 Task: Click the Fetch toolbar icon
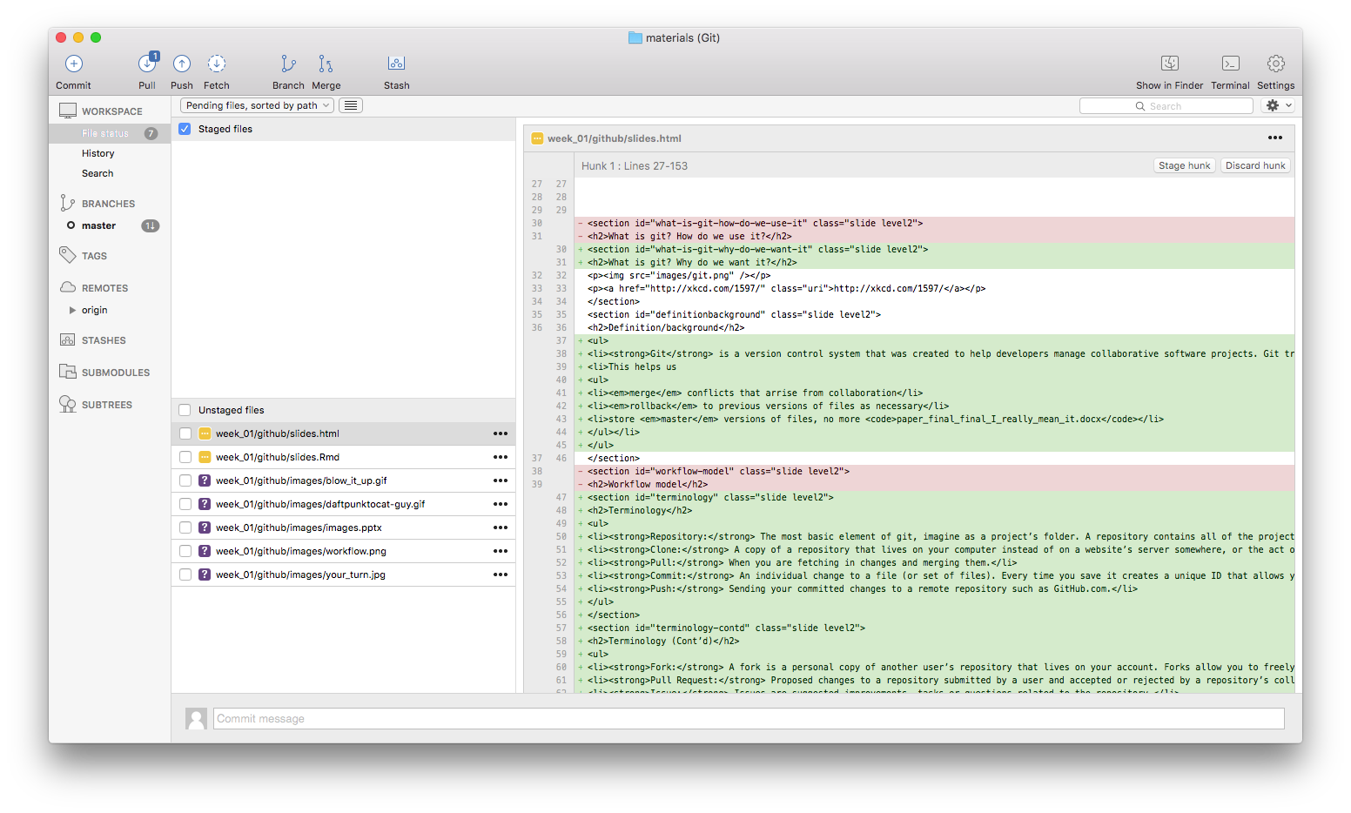(217, 64)
